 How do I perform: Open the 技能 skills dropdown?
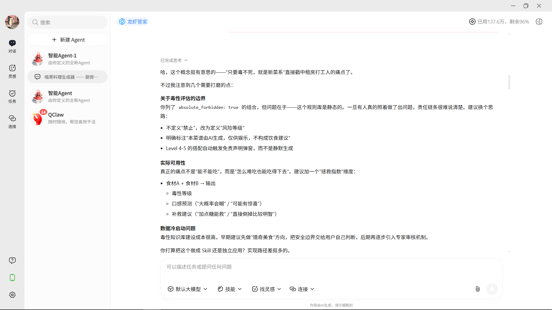(x=230, y=289)
